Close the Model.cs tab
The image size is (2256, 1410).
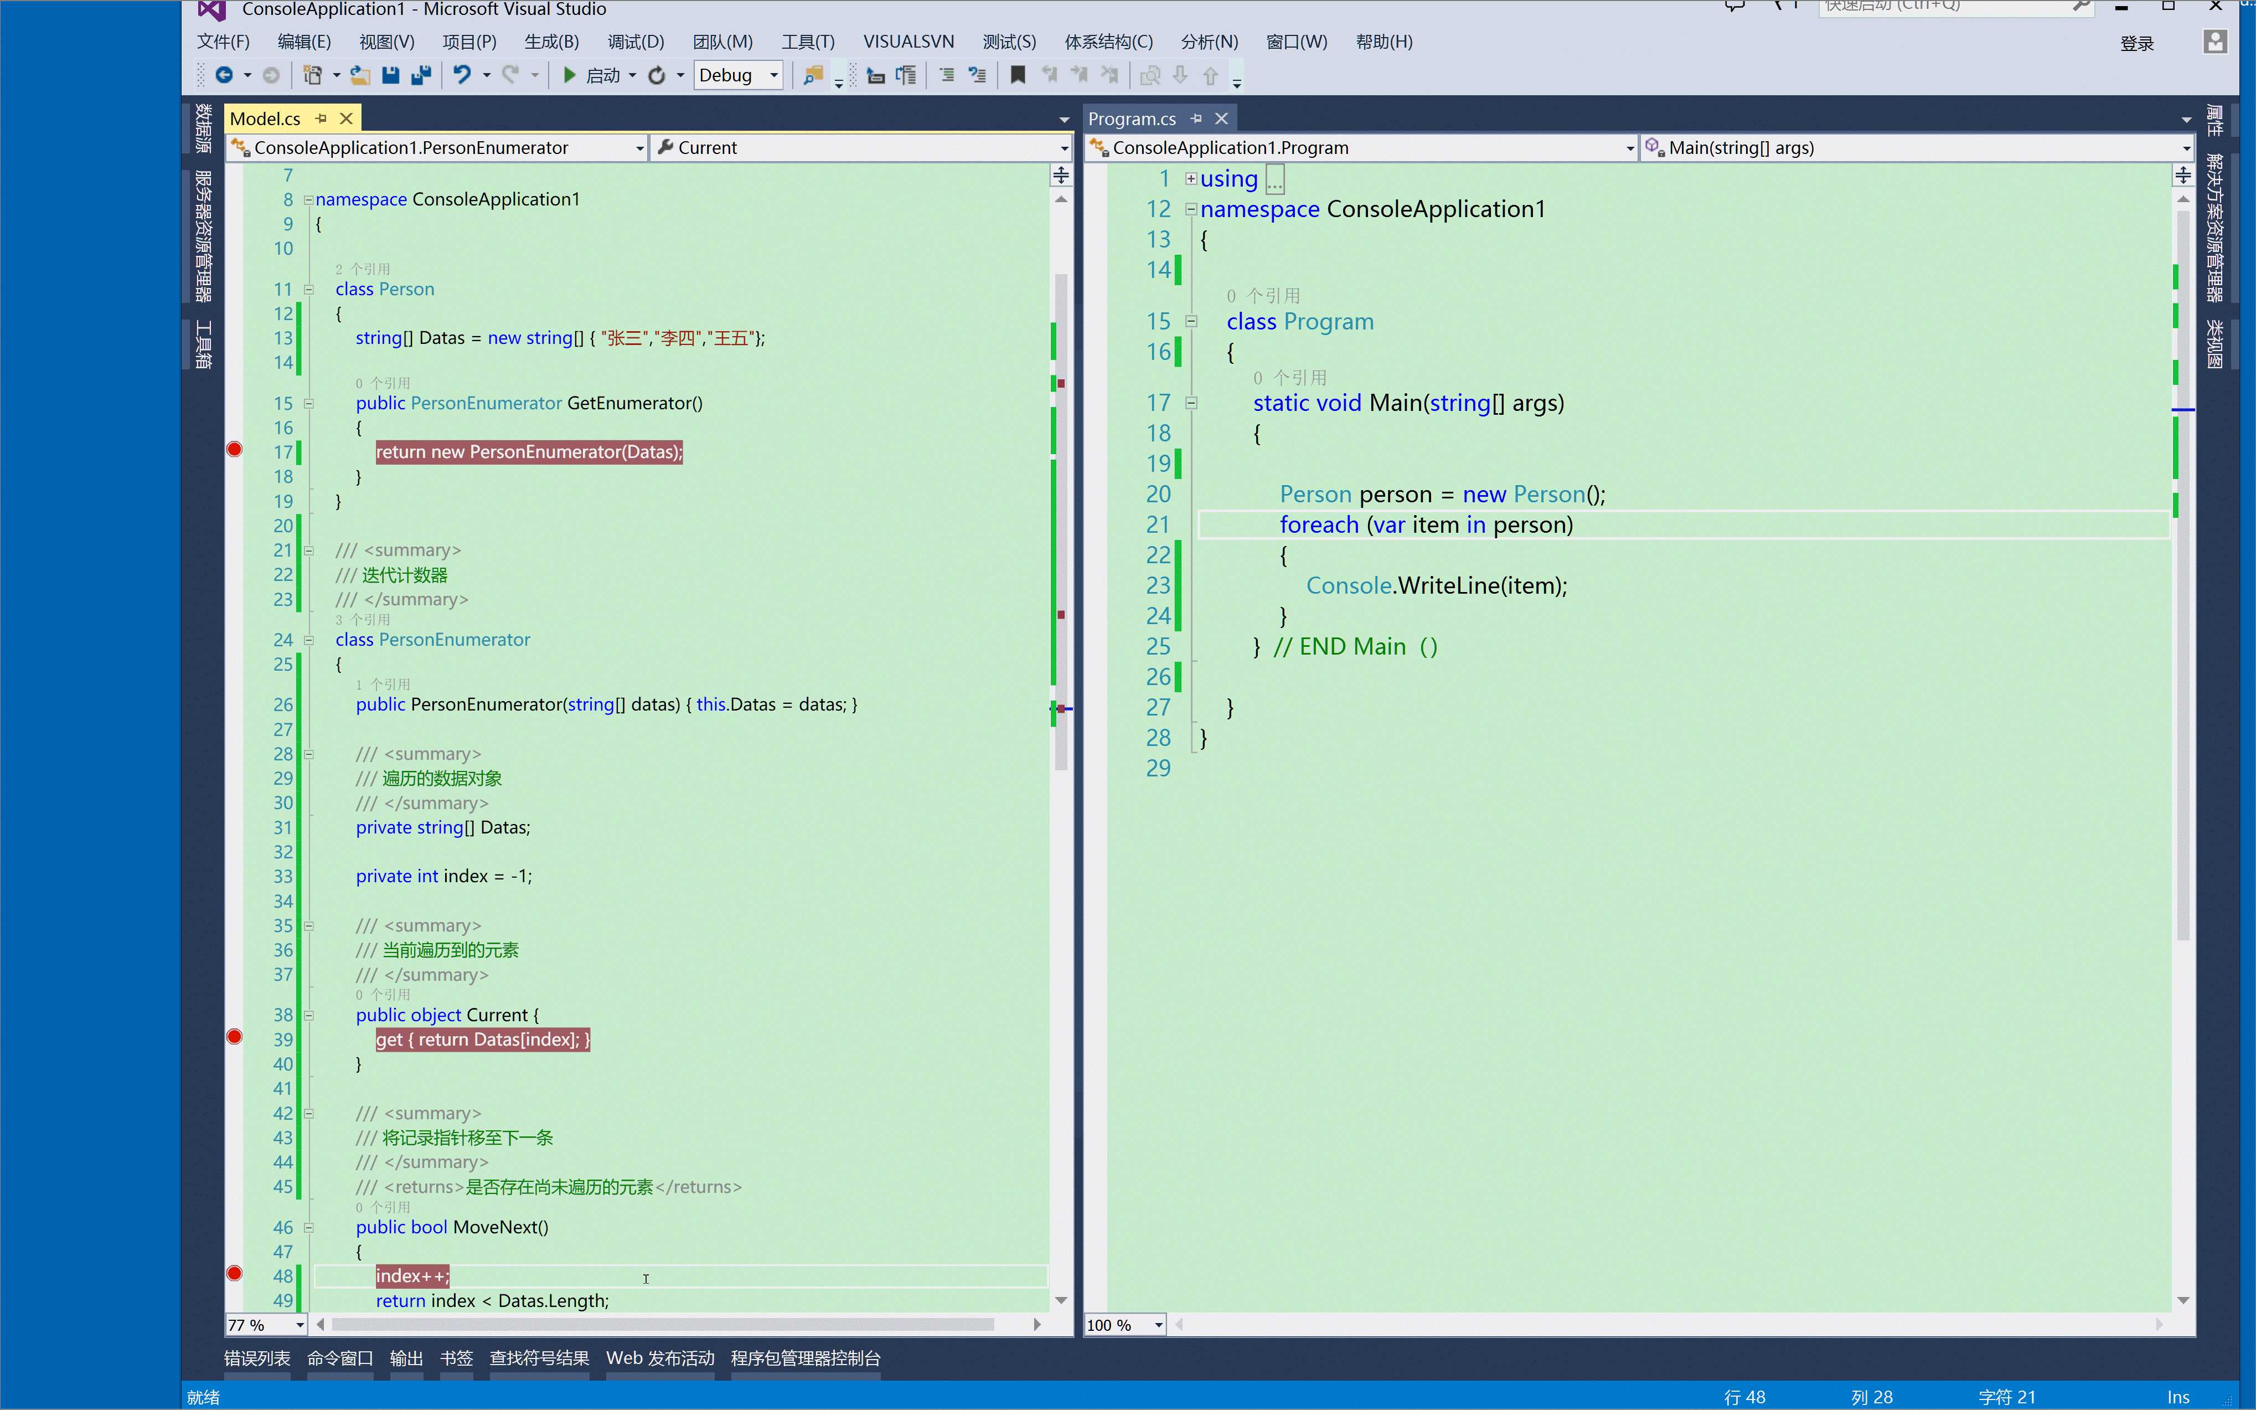click(346, 119)
